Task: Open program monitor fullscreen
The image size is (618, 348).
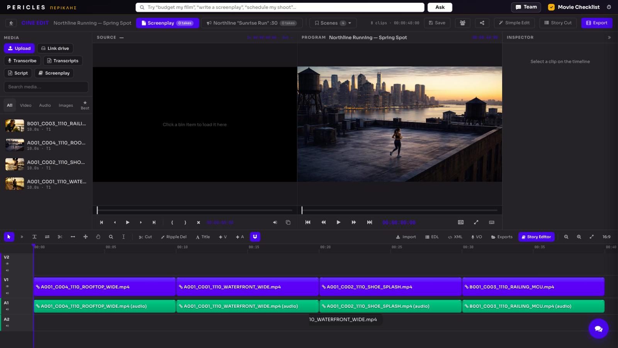Action: 476,222
